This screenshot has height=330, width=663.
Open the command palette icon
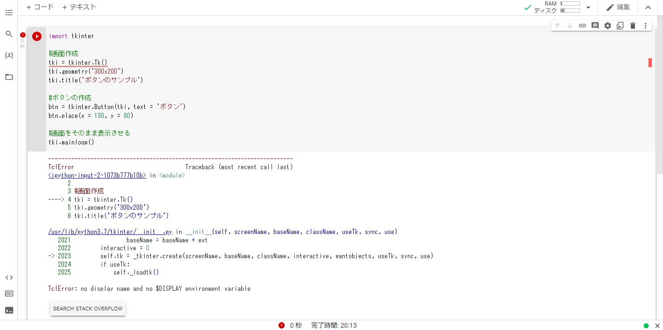[9, 294]
